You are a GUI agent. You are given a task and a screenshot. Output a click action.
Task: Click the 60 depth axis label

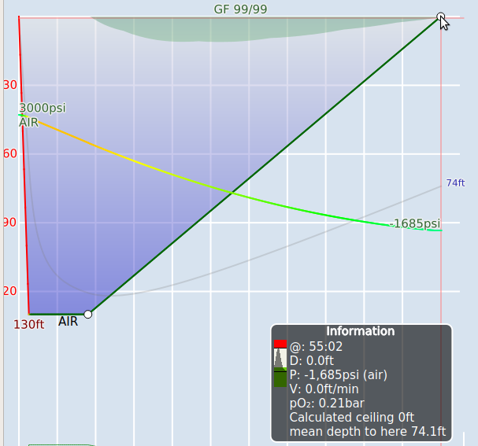tap(10, 153)
